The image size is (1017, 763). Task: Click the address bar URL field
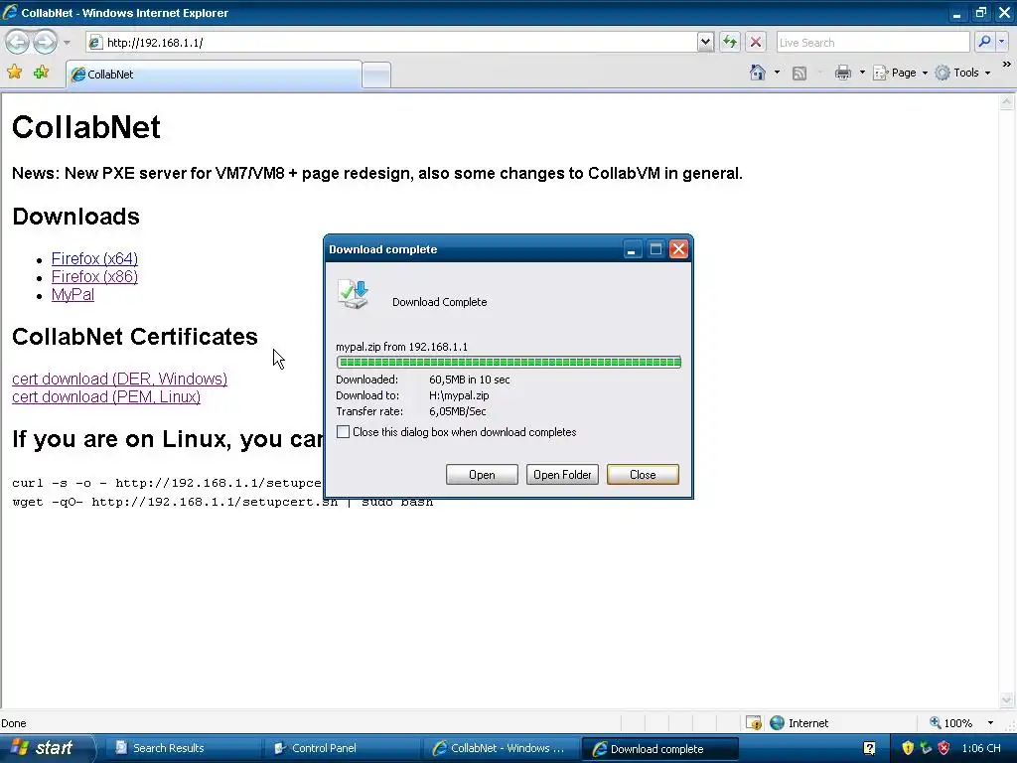pos(392,42)
